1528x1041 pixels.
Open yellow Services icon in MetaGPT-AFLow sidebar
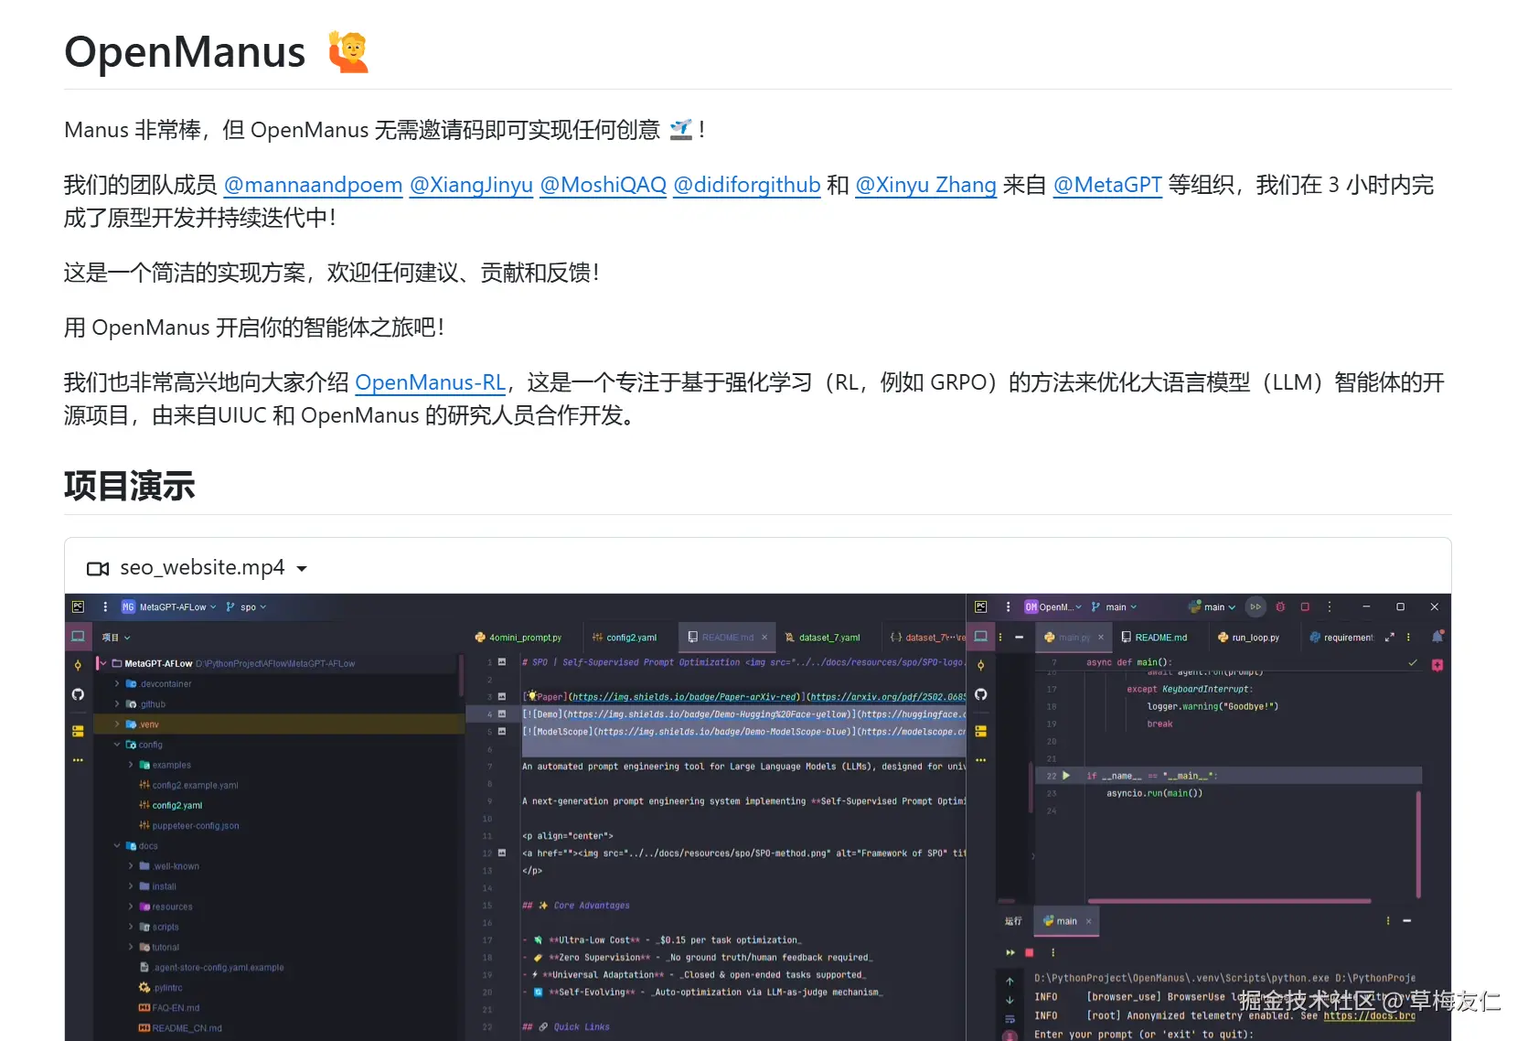point(78,731)
